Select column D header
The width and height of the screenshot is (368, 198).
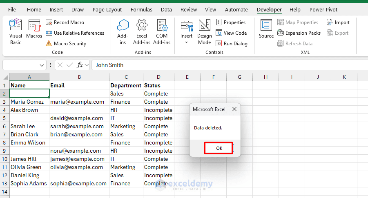158,77
